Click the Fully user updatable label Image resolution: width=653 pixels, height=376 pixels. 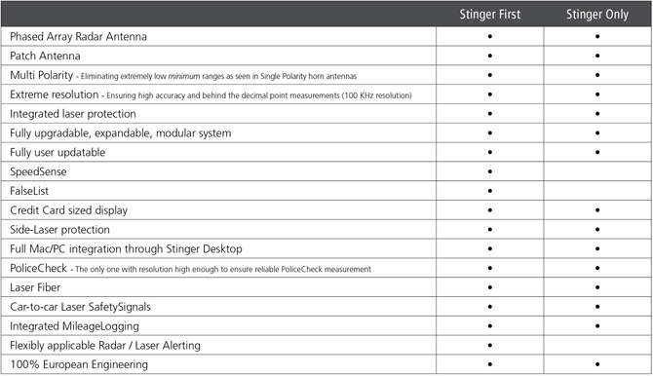[x=58, y=152]
